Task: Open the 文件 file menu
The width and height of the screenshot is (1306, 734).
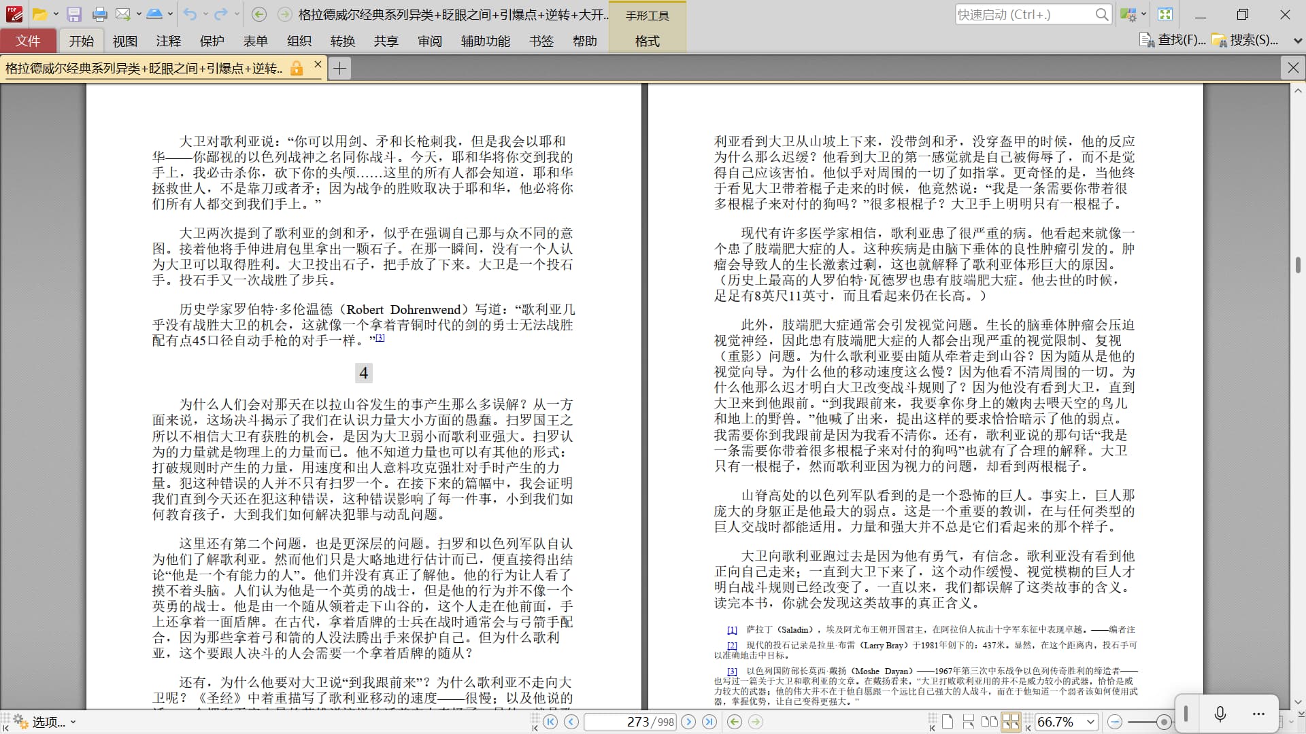Action: [28, 41]
